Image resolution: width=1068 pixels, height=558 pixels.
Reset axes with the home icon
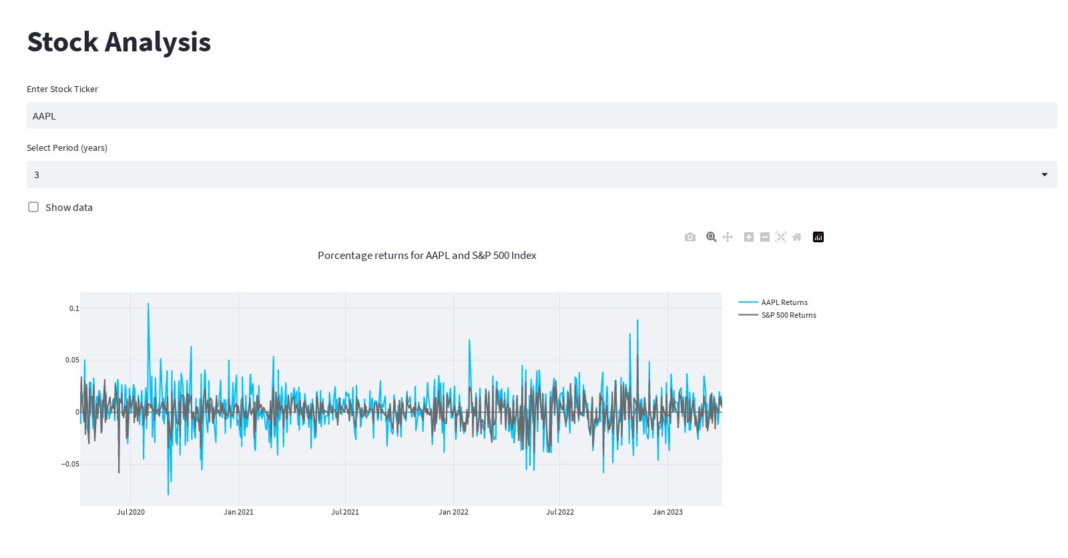point(797,237)
